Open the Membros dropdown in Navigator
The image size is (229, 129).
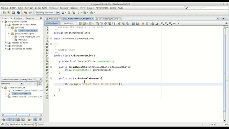click(21, 83)
